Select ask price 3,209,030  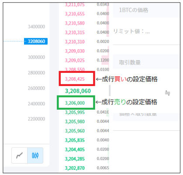(x=75, y=51)
